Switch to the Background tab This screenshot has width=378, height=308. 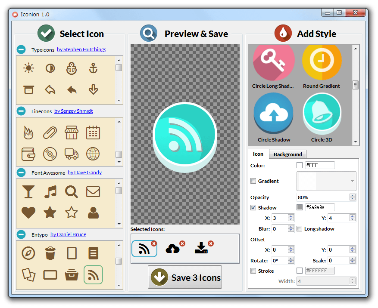coord(287,154)
